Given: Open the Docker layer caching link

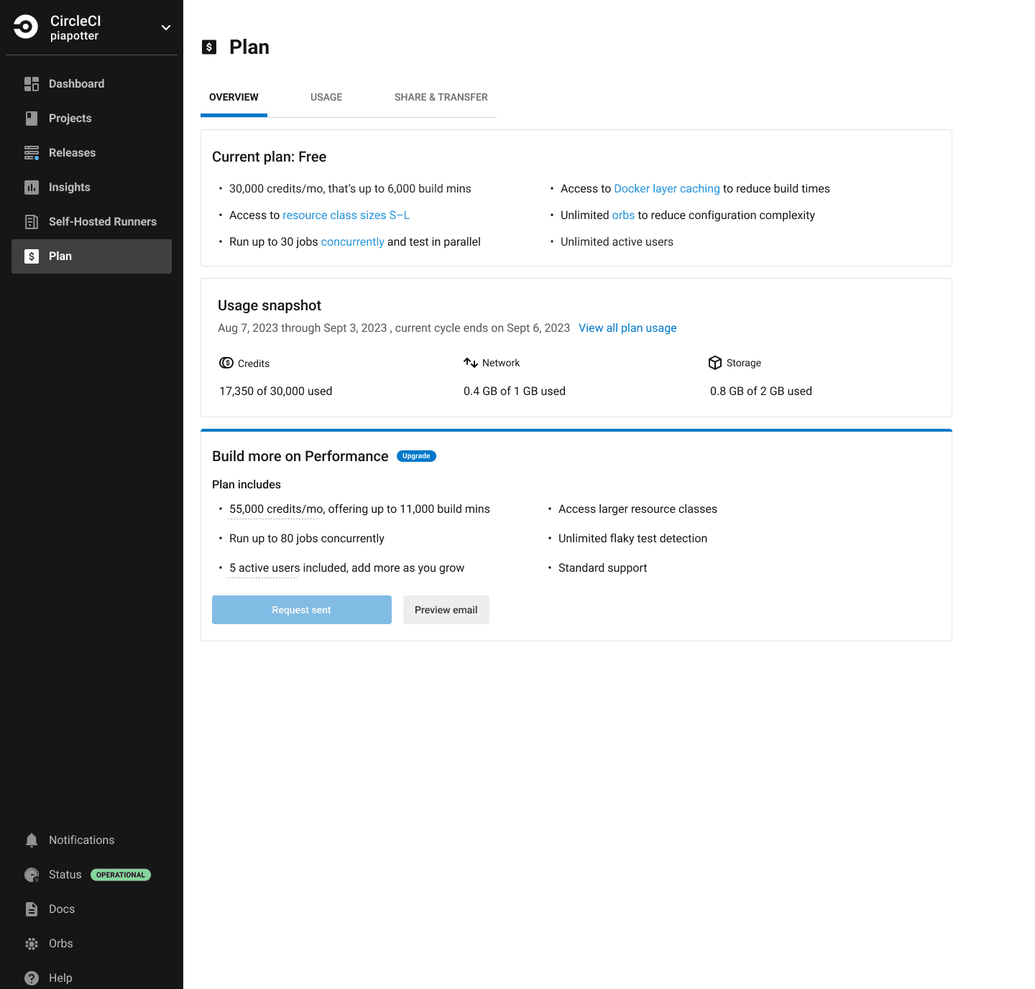Looking at the screenshot, I should (666, 189).
